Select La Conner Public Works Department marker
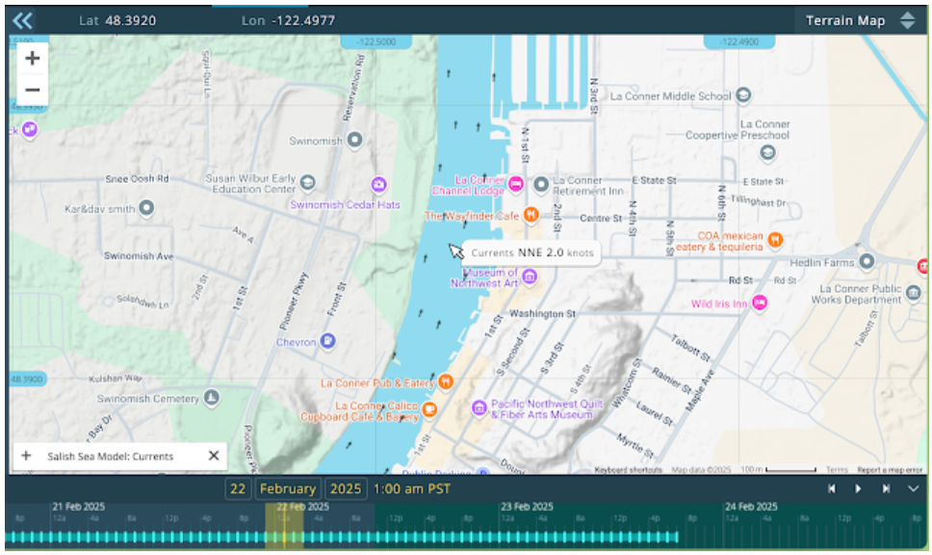 point(914,293)
